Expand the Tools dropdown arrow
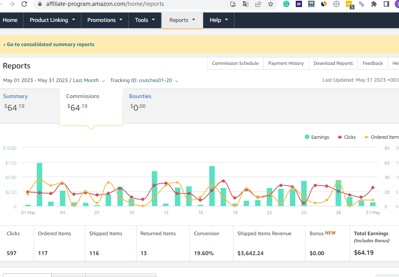Screen dimensions: 399x277 153,20
